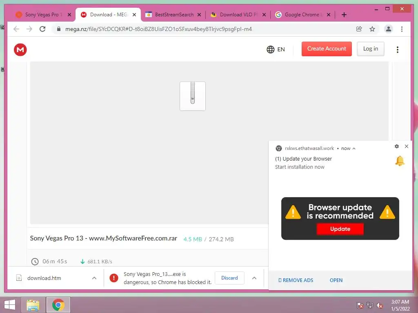Discard the blocked Sony Vegas download
Viewport: 418px width, 313px height.
(229, 278)
